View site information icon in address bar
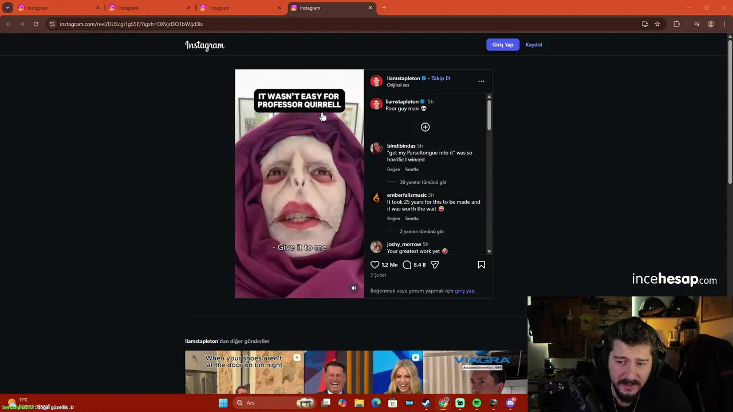Image resolution: width=733 pixels, height=412 pixels. click(52, 24)
